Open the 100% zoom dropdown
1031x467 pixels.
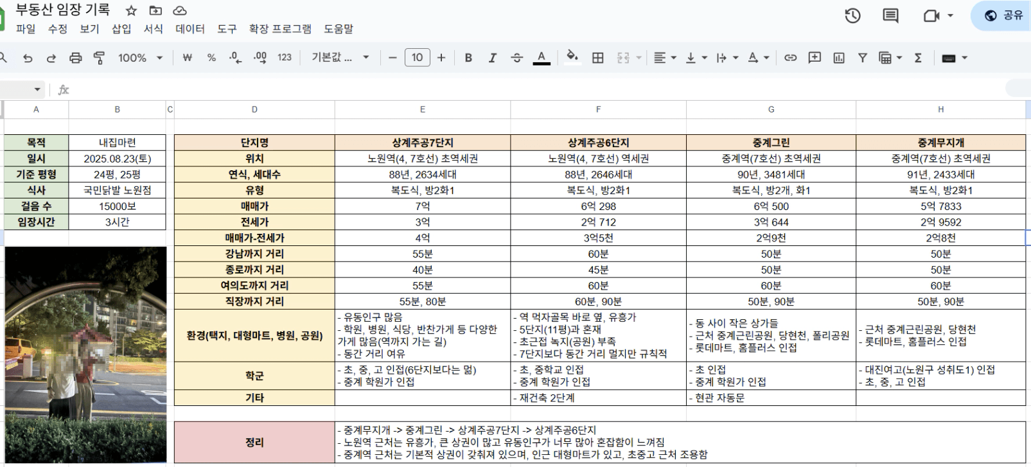point(140,58)
